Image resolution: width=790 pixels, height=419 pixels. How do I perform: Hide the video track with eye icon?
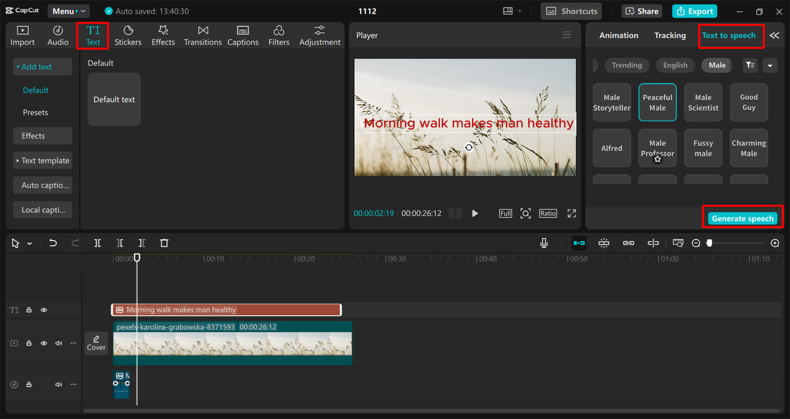click(x=44, y=343)
